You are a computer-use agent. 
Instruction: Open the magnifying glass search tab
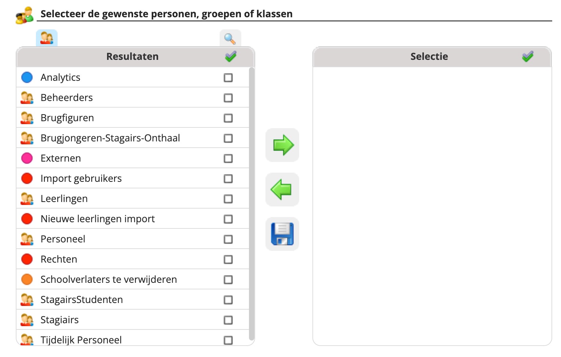click(230, 38)
